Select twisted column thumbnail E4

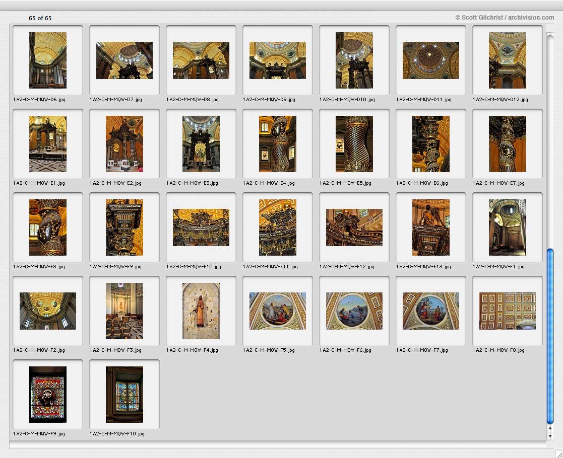(x=278, y=144)
